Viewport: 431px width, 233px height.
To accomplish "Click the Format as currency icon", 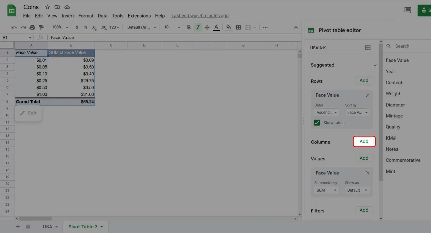I will pyautogui.click(x=77, y=27).
